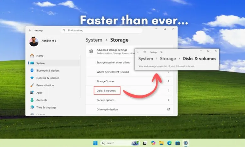Launch Microsoft Edge from taskbar
This screenshot has width=245, height=147.
[169, 143]
